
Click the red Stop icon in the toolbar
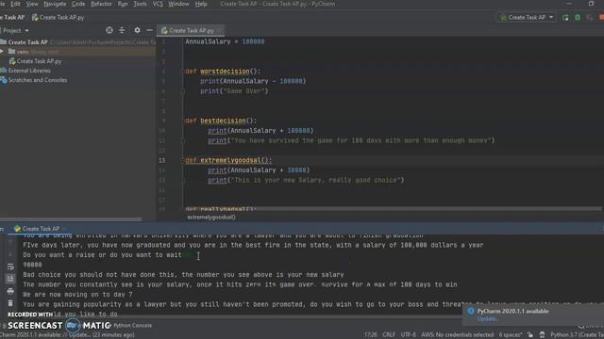(602, 17)
